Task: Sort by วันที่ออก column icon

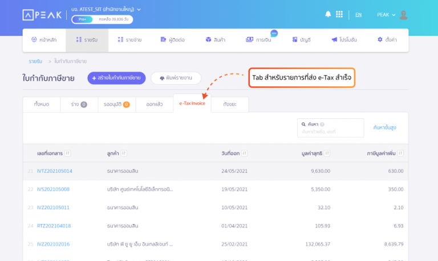Action: point(245,153)
